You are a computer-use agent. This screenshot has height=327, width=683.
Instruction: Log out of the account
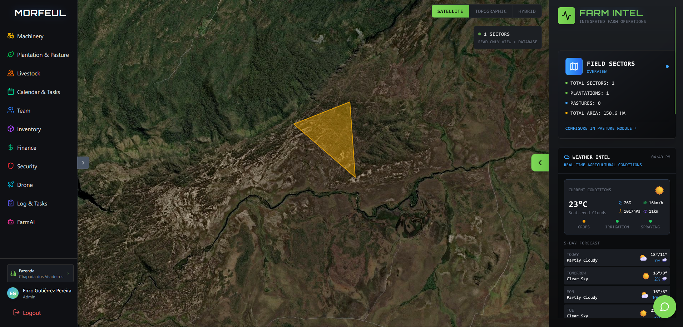click(x=27, y=313)
